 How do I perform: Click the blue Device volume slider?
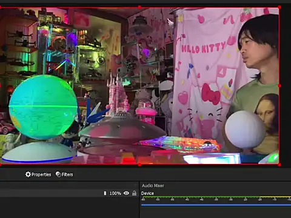pyautogui.click(x=216, y=205)
